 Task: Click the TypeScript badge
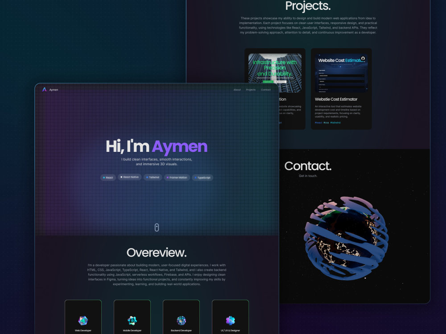(x=202, y=178)
